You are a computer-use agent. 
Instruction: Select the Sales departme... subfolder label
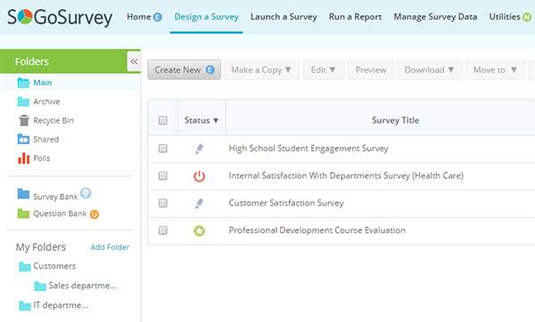click(x=83, y=286)
